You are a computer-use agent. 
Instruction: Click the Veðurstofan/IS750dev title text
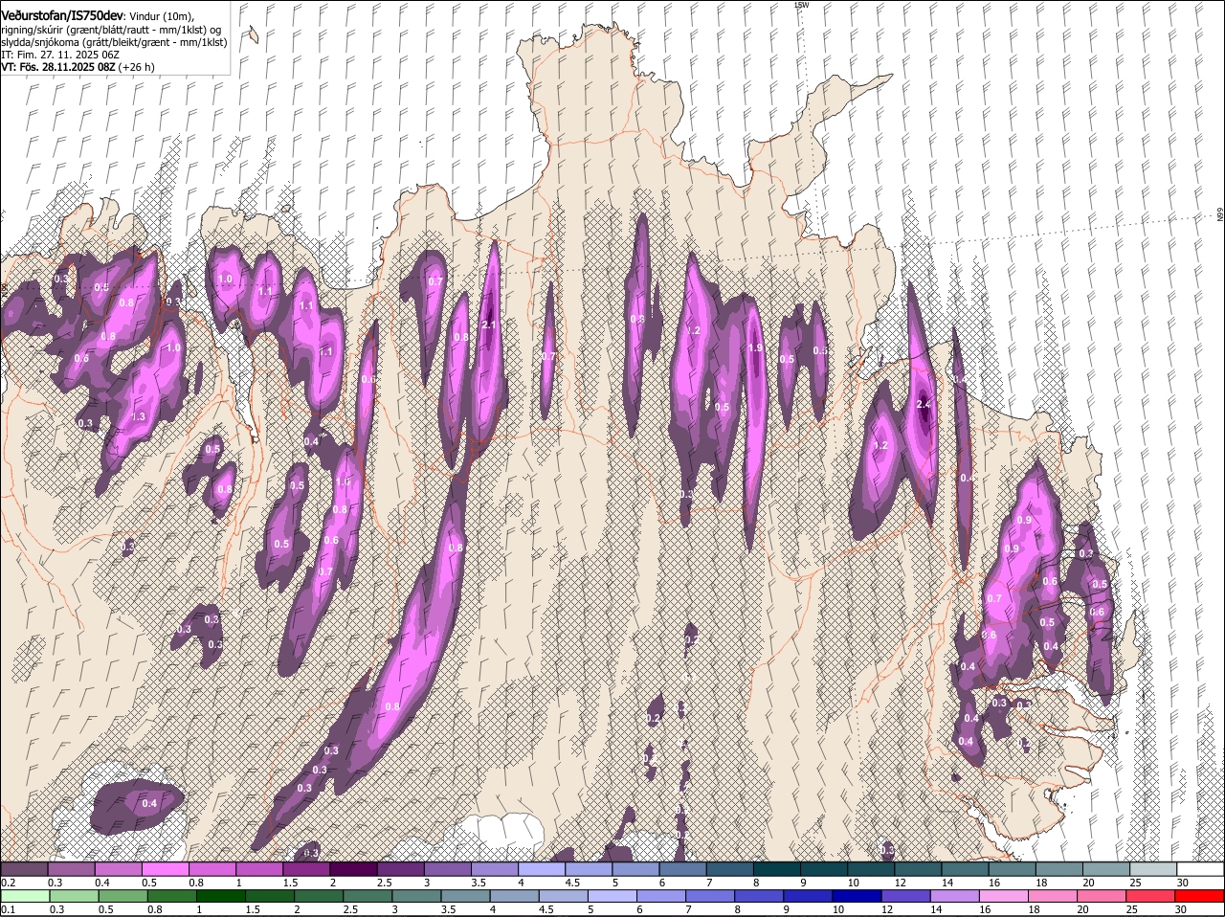coord(62,14)
